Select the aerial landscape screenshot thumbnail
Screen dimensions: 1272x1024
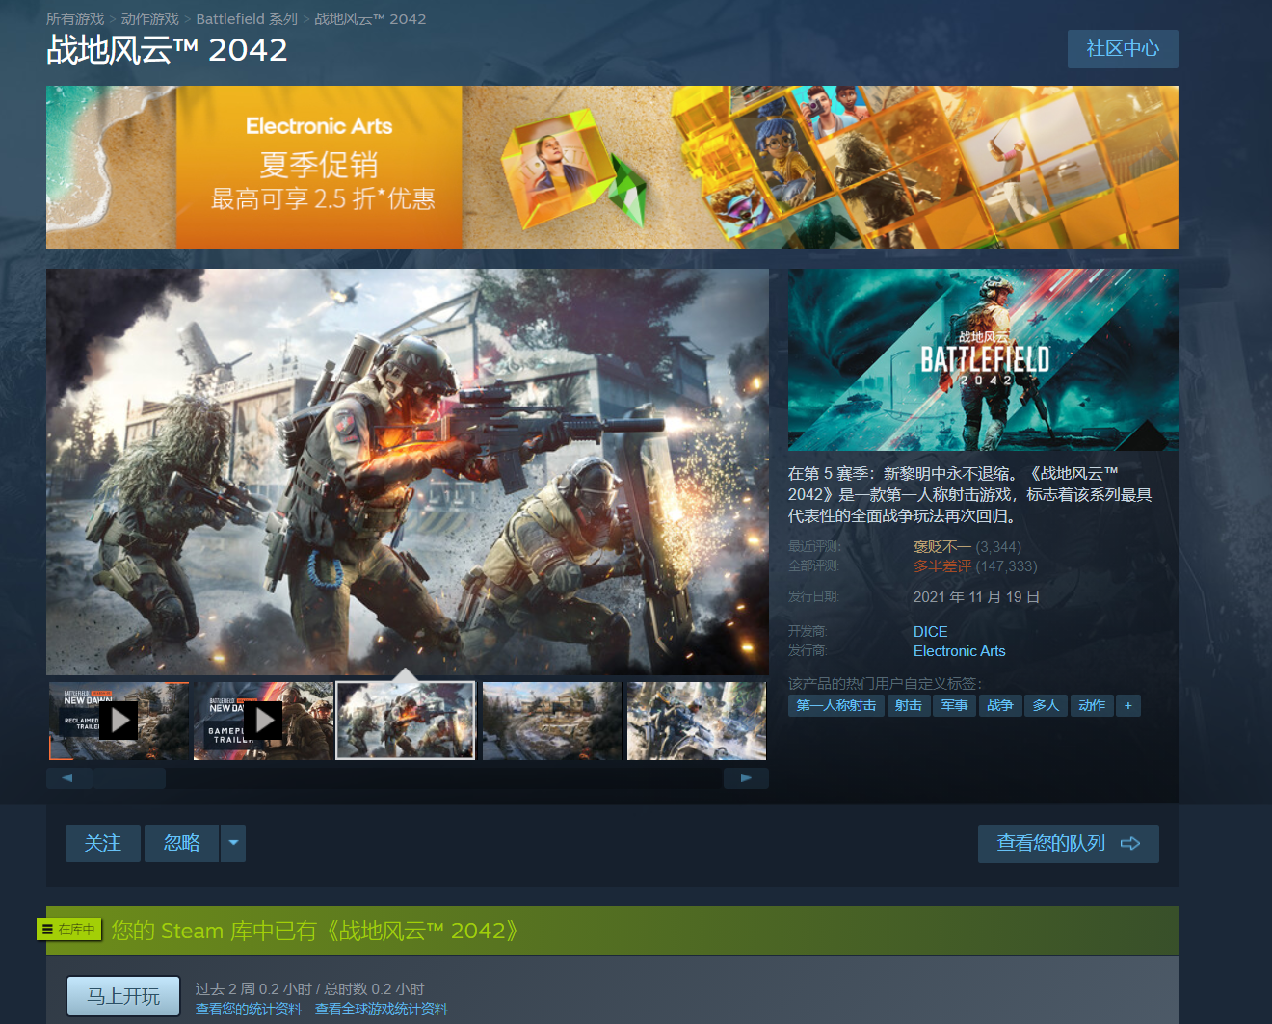tap(552, 721)
